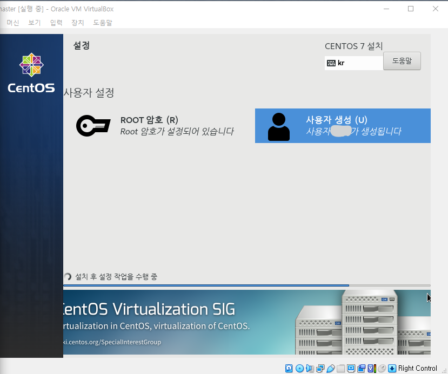Screen dimensions: 448x374
Task: Open the 도움말 menu in menu bar
Action: [103, 23]
